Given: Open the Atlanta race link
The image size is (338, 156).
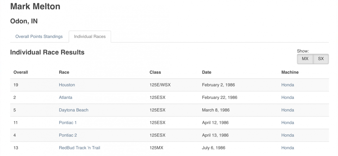Looking at the screenshot, I should 66,97.
